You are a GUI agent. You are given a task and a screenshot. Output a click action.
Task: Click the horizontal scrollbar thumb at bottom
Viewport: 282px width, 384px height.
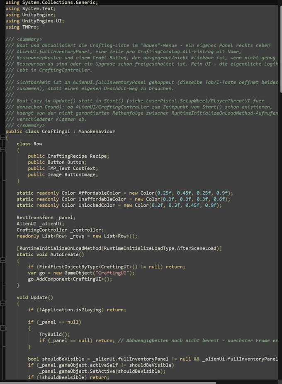click(108, 383)
